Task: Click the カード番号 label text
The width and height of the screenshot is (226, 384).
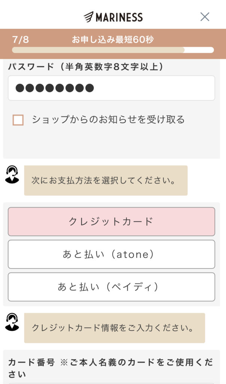Action: coord(31,362)
